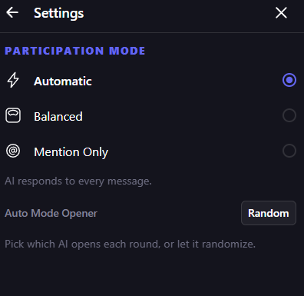Click the @ icon for Mention Only

pos(13,151)
